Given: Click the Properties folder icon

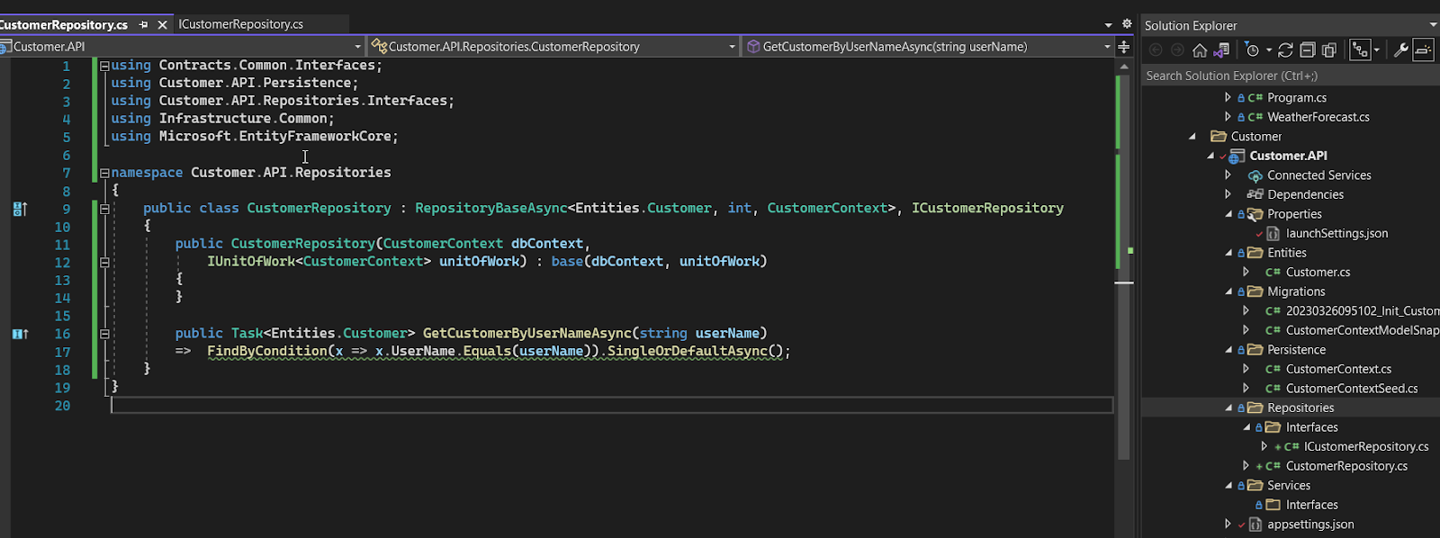Looking at the screenshot, I should pyautogui.click(x=1255, y=214).
